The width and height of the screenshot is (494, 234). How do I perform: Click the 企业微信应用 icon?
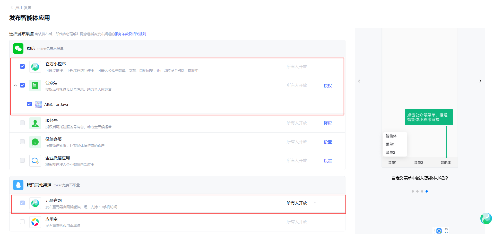coord(35,161)
